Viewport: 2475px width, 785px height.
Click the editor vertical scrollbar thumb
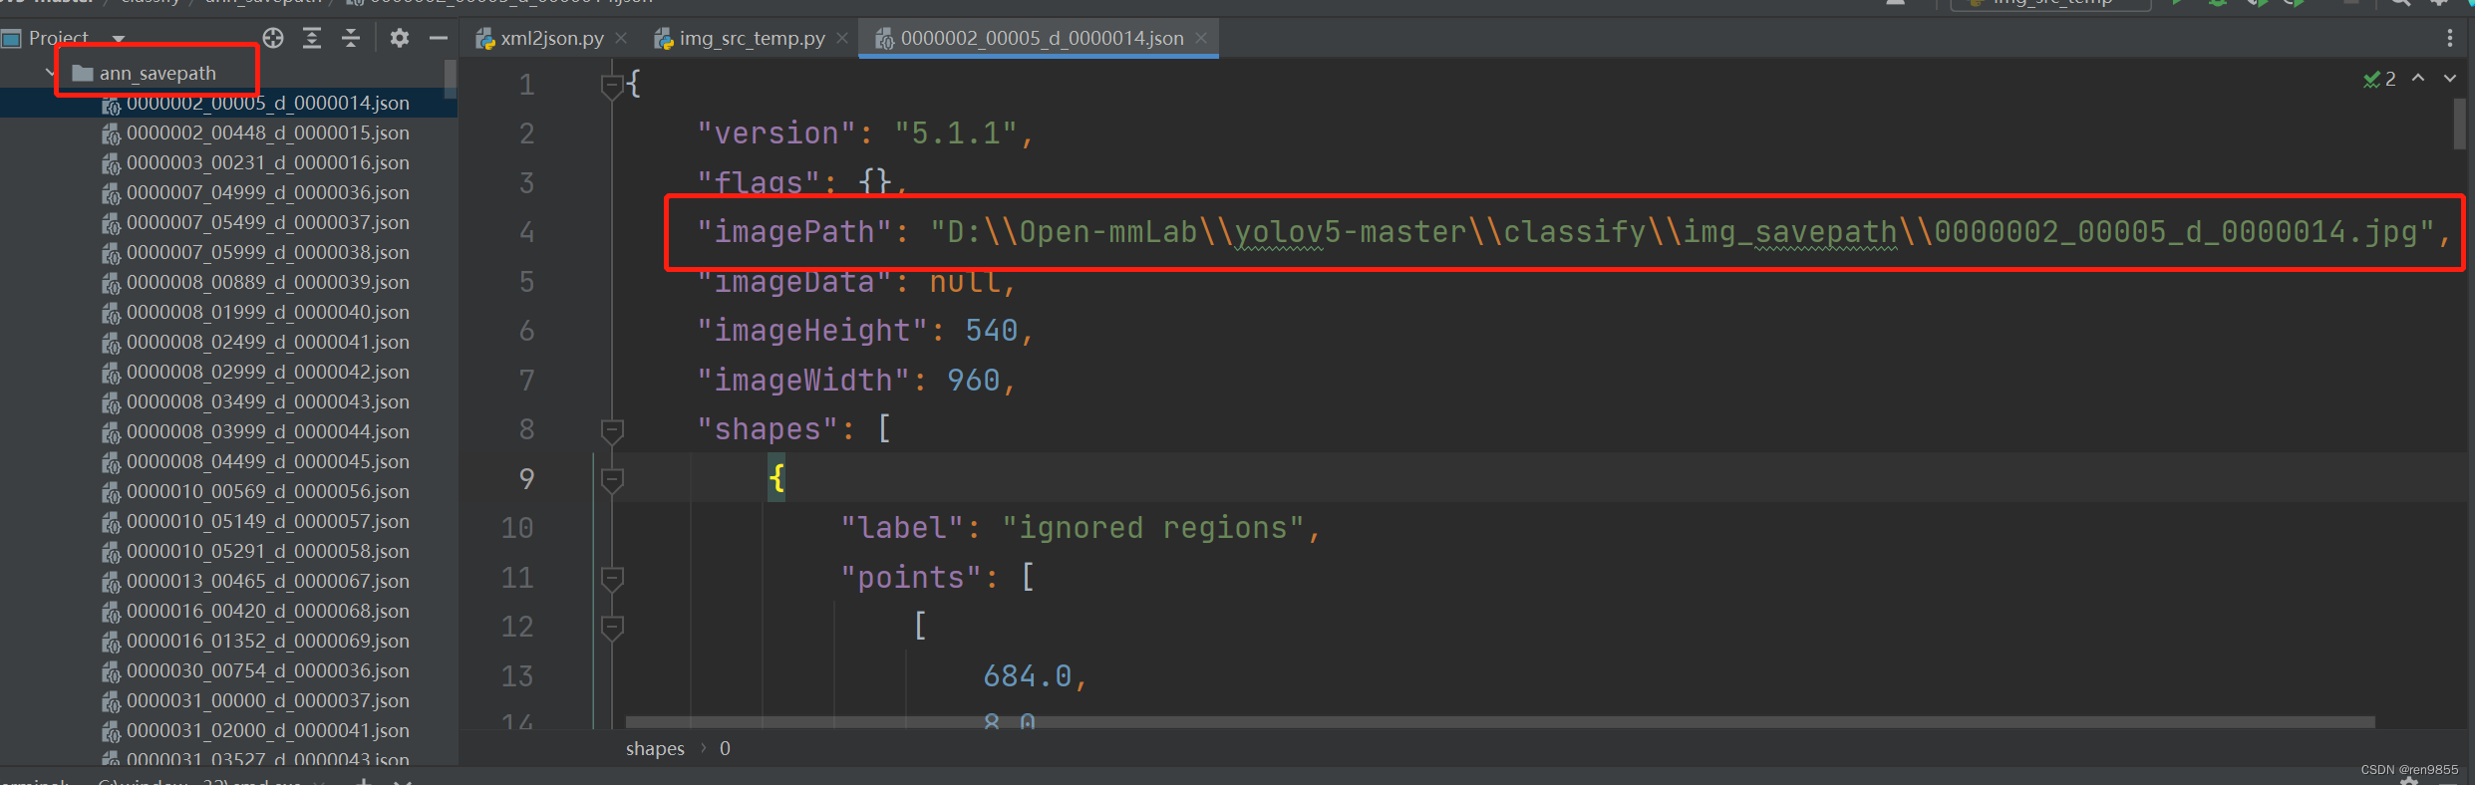pos(2459,124)
